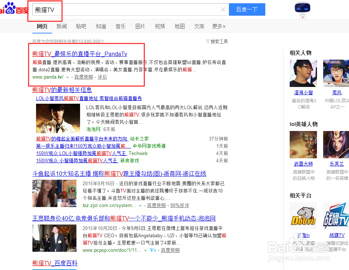Open the 若风 name link
The height and width of the screenshot is (270, 349).
[337, 92]
